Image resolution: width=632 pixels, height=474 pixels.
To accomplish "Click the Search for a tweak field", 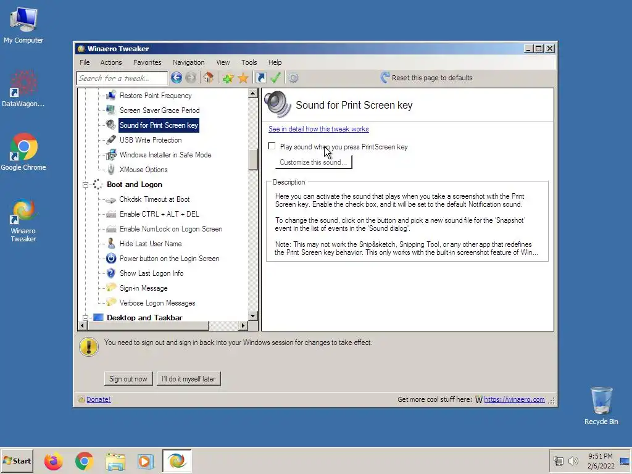I will click(x=122, y=78).
